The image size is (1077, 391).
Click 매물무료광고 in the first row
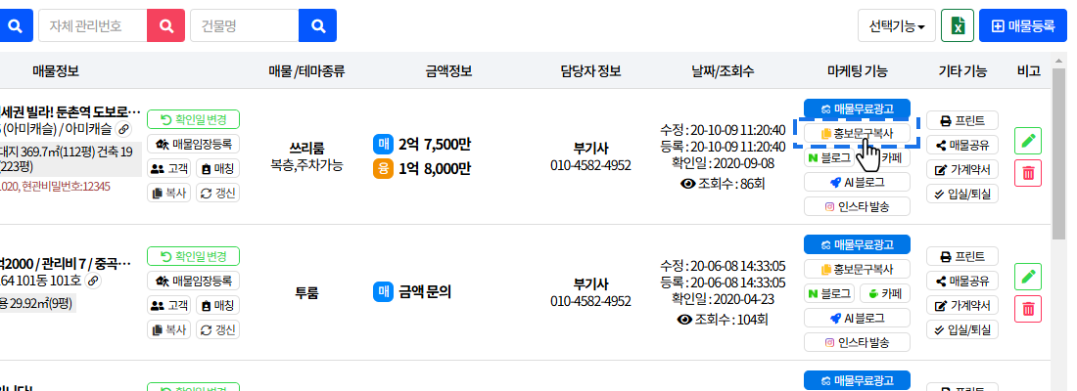[x=858, y=109]
